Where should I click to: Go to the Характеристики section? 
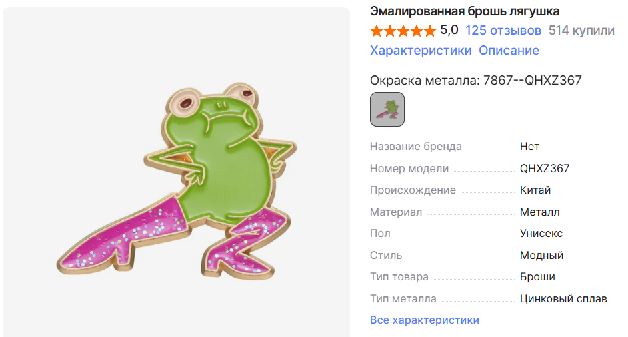coord(421,51)
